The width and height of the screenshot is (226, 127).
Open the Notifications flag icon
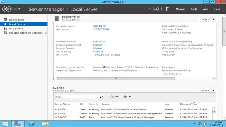tap(167, 9)
